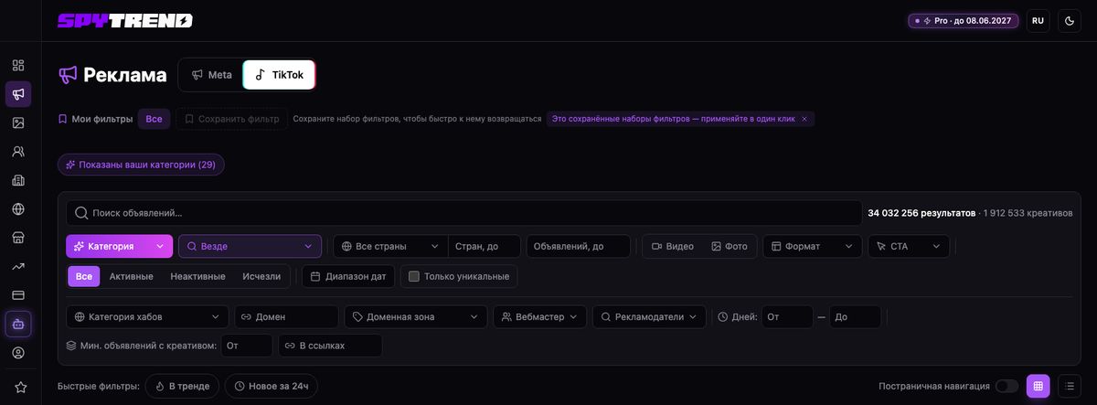
Task: Open the Категория dropdown
Action: coord(119,246)
